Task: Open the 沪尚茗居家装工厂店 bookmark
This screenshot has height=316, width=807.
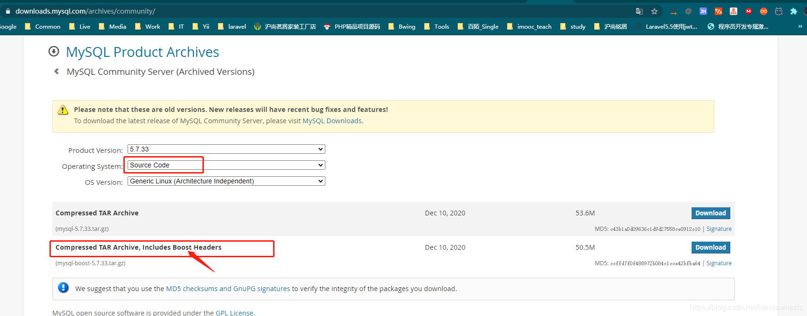Action: [x=285, y=27]
